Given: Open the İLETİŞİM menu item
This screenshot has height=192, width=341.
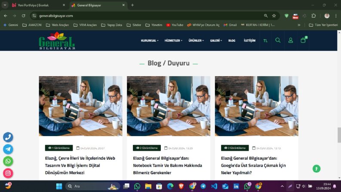Looking at the screenshot, I should point(250,40).
